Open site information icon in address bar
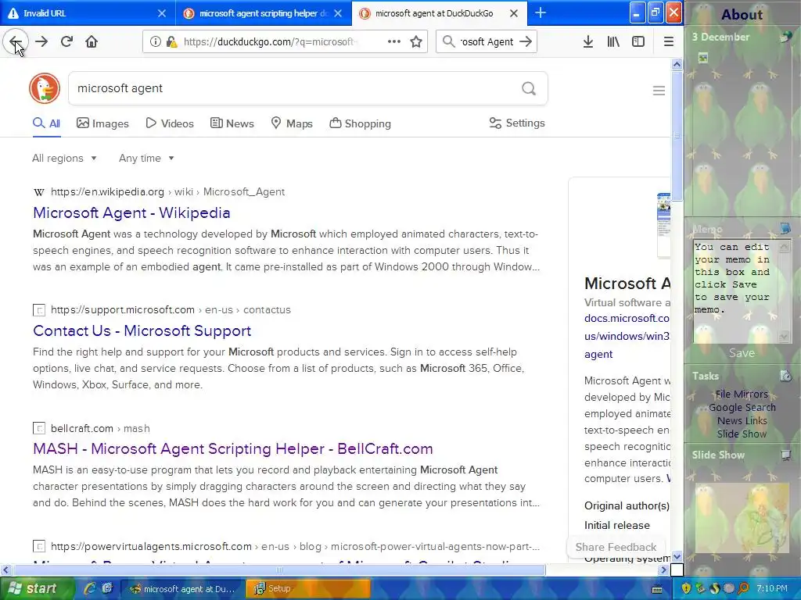The height and width of the screenshot is (600, 801). coord(155,42)
